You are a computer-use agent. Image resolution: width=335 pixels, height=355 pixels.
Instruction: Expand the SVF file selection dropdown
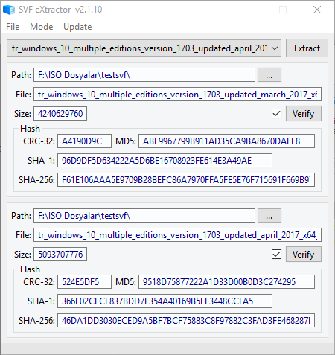pyautogui.click(x=275, y=48)
